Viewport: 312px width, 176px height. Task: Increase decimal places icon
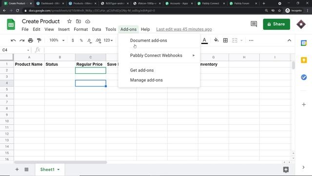tap(98, 41)
